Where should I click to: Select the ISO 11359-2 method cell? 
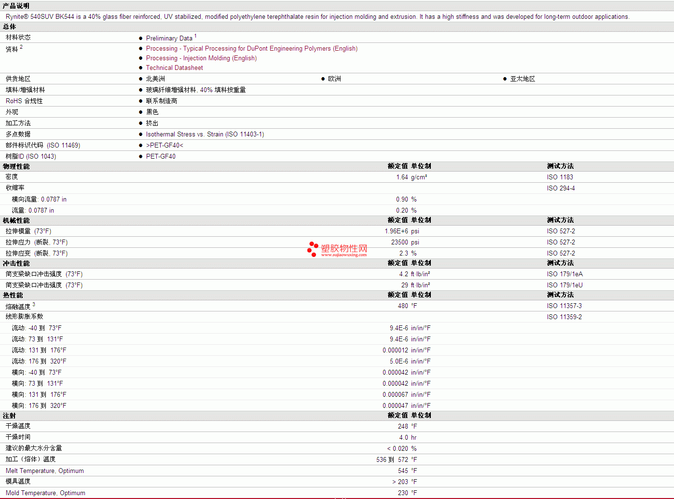pos(564,317)
